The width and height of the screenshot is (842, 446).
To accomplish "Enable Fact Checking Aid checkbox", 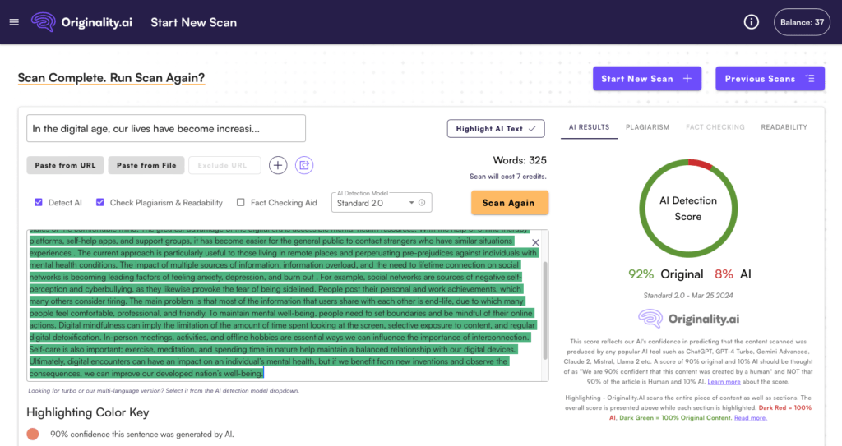I will pos(241,202).
